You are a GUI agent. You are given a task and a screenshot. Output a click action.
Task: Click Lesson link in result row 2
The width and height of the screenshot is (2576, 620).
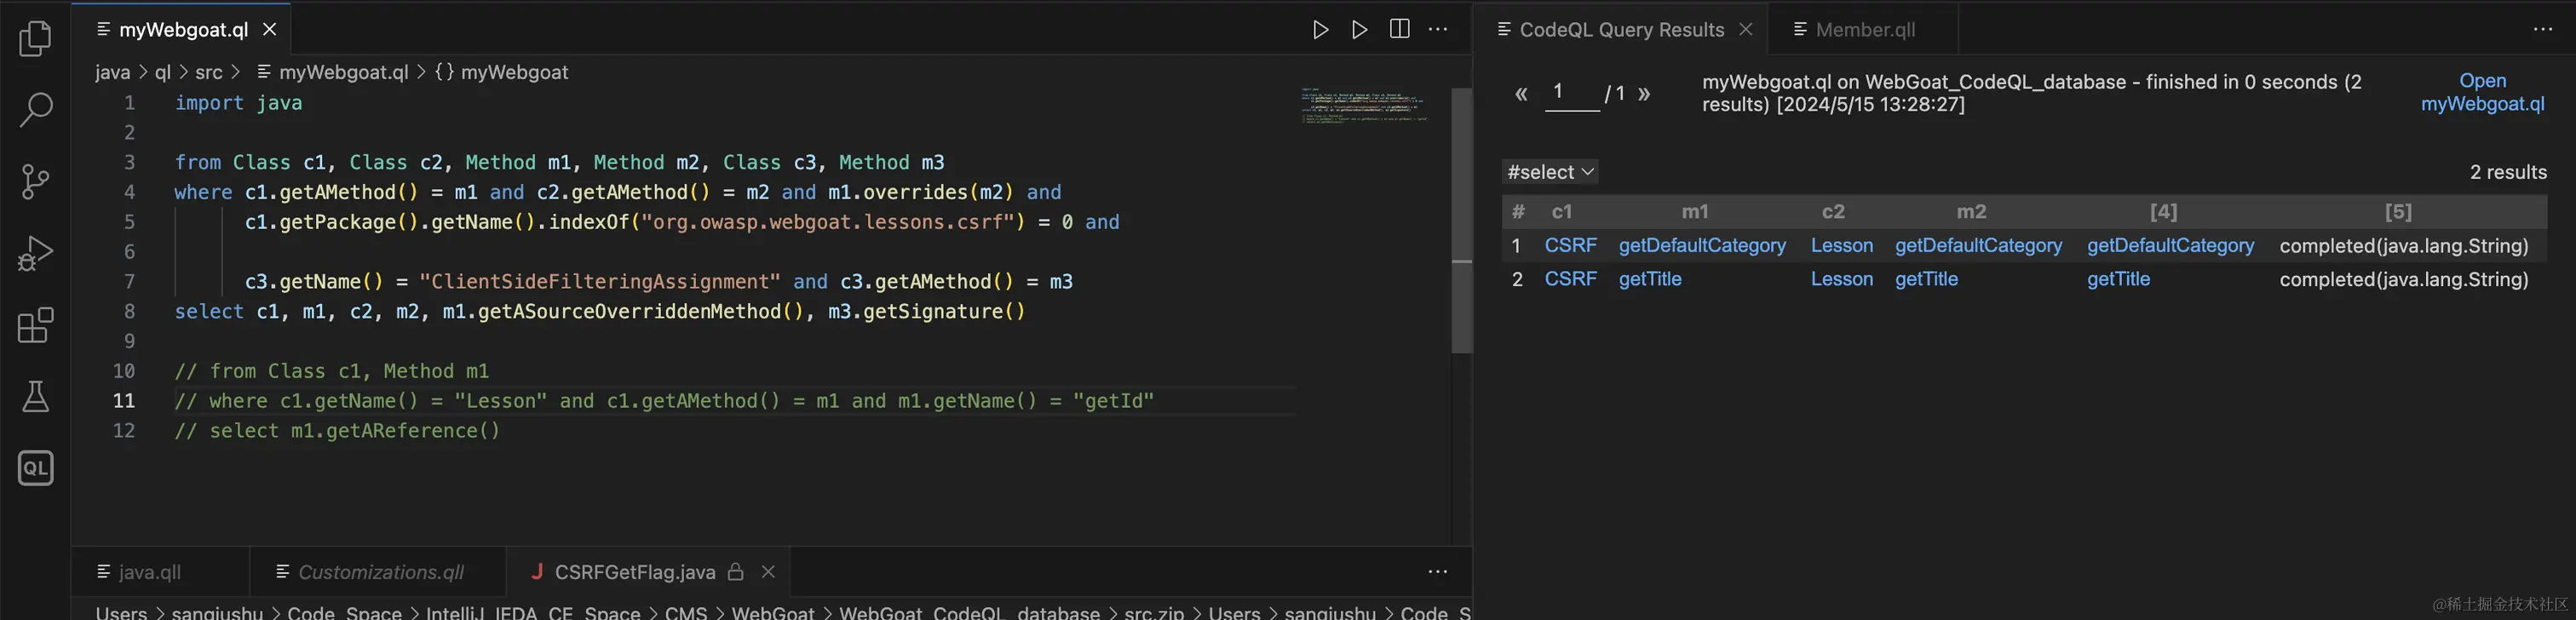(x=1842, y=279)
